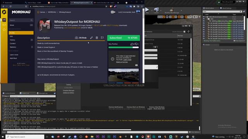Click the trash delete icon beside Description
248x139 pixels.
pos(97,38)
